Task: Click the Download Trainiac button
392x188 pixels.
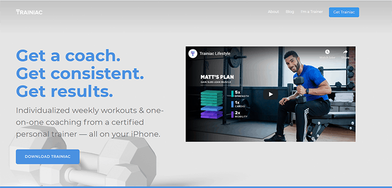Action: pos(48,157)
